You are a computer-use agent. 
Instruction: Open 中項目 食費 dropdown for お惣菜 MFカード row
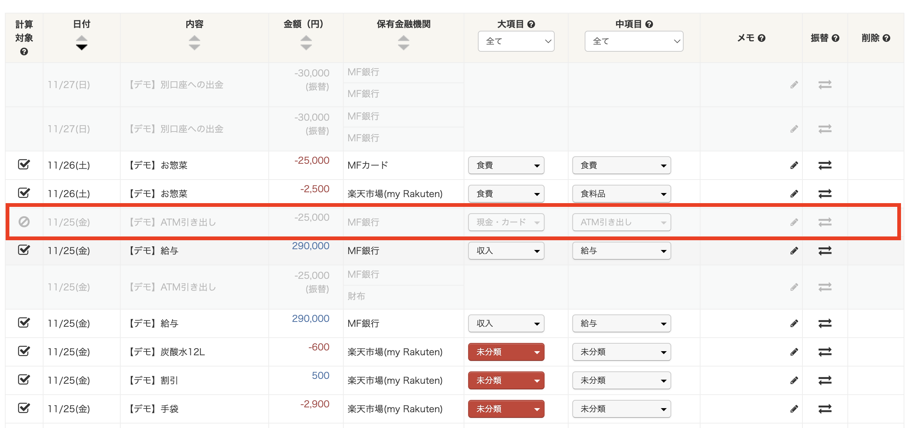point(621,165)
